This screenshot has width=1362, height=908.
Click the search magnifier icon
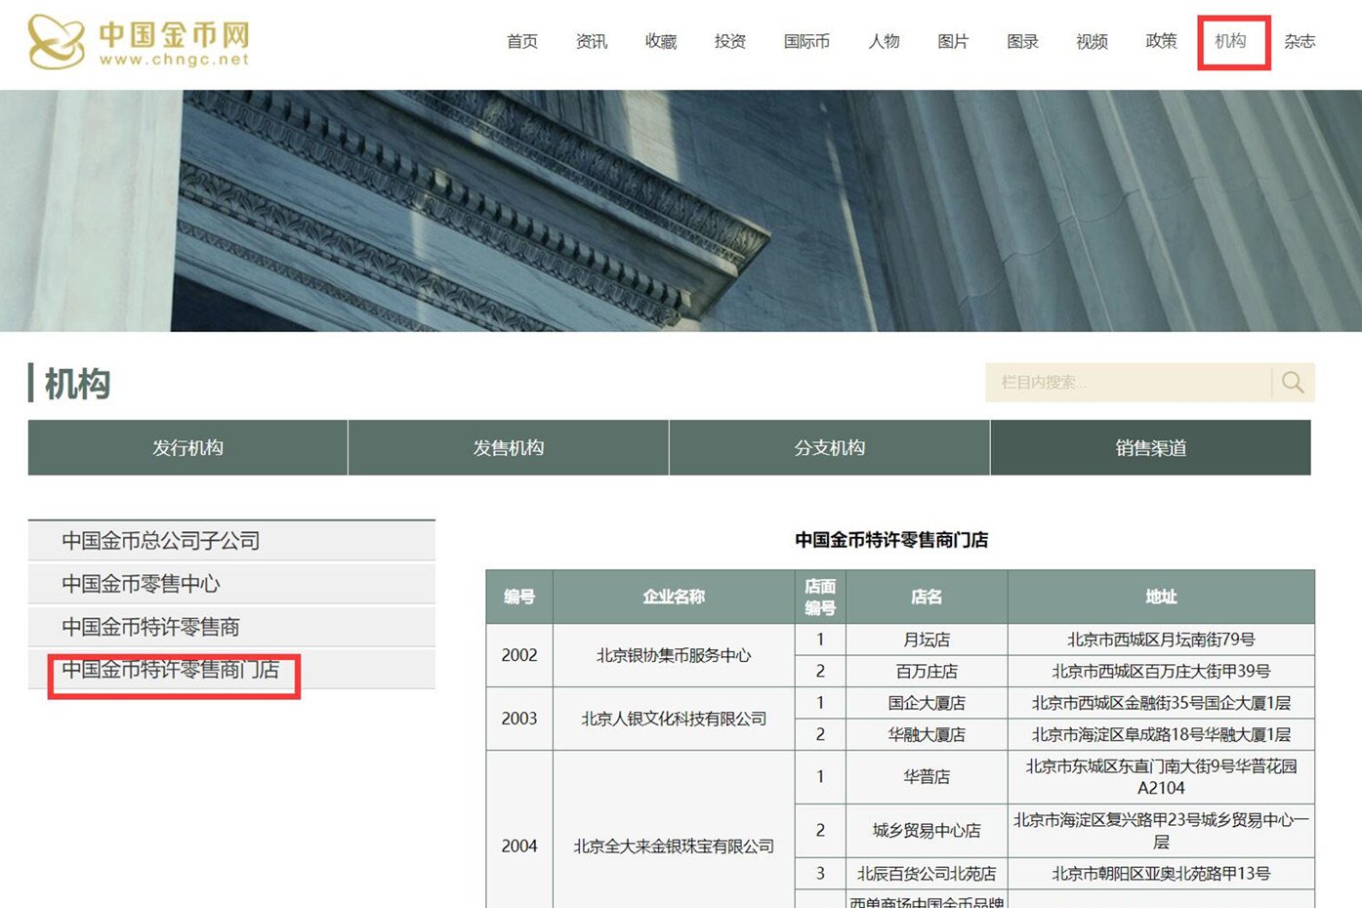pyautogui.click(x=1292, y=382)
